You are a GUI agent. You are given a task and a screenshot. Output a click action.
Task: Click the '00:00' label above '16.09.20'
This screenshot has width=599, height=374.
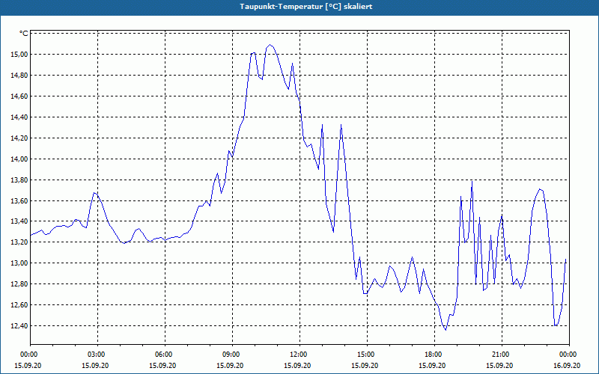click(x=569, y=354)
